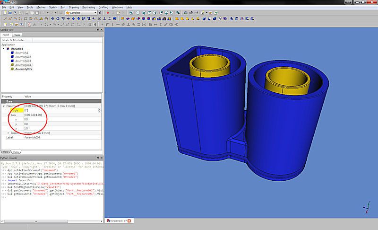This screenshot has width=378, height=230.
Task: Create a Part Torus primitive
Action: pos(198,18)
